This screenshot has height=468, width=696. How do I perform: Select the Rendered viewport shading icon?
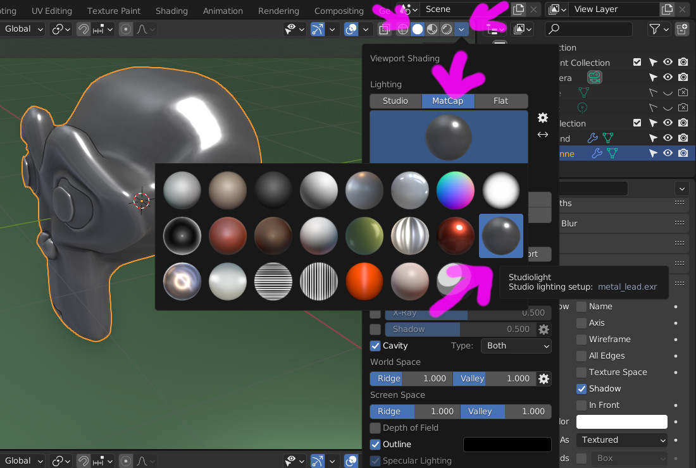pos(447,29)
